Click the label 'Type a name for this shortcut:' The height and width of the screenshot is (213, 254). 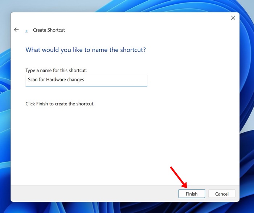(56, 71)
